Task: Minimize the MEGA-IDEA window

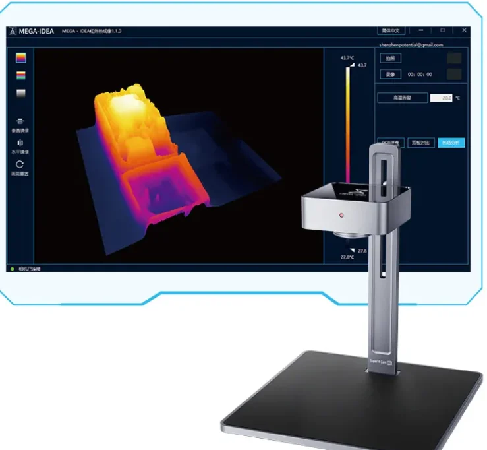Action: coord(421,30)
